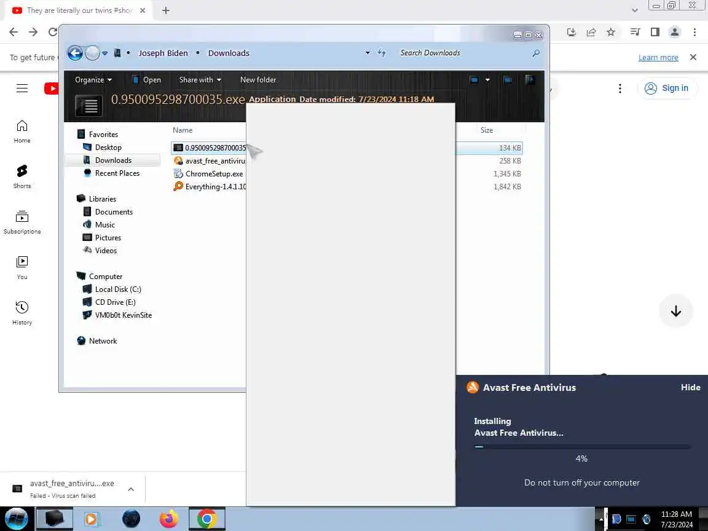Hide the Avast Free Antivirus popup

tap(690, 387)
